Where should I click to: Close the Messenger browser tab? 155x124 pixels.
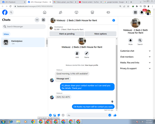(50, 2)
